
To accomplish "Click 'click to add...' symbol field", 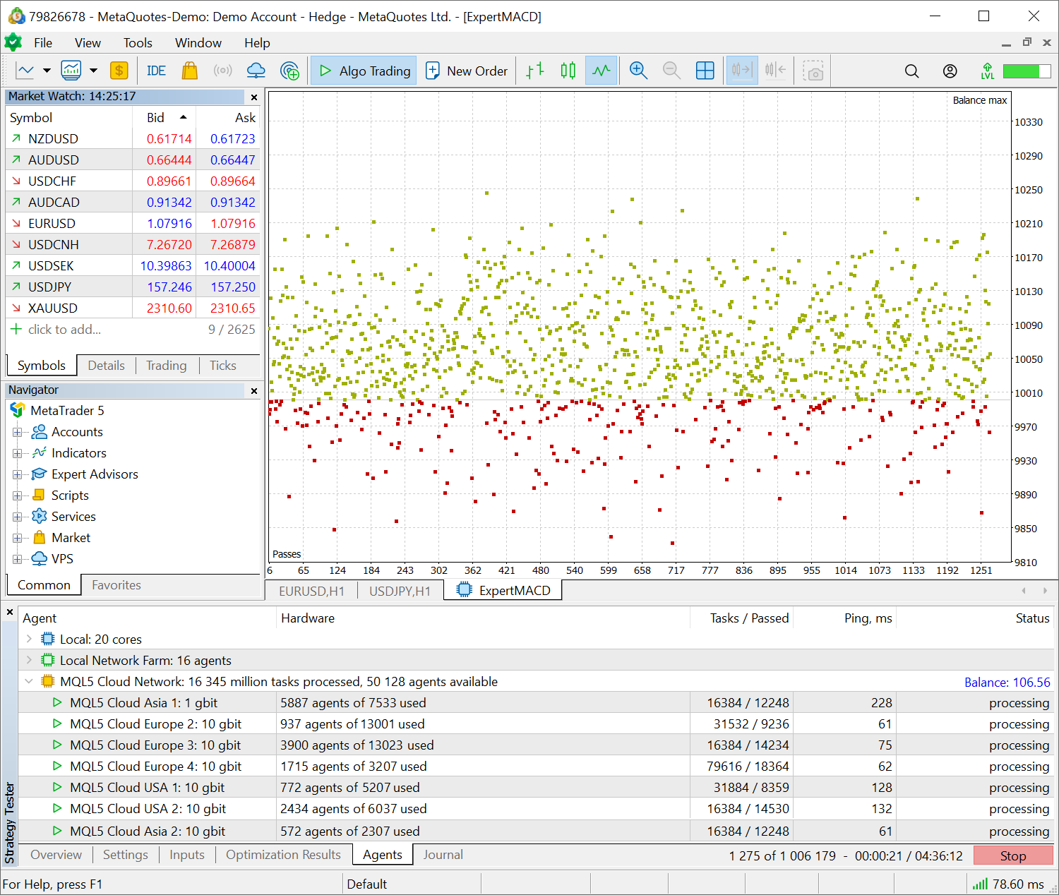I will (64, 330).
